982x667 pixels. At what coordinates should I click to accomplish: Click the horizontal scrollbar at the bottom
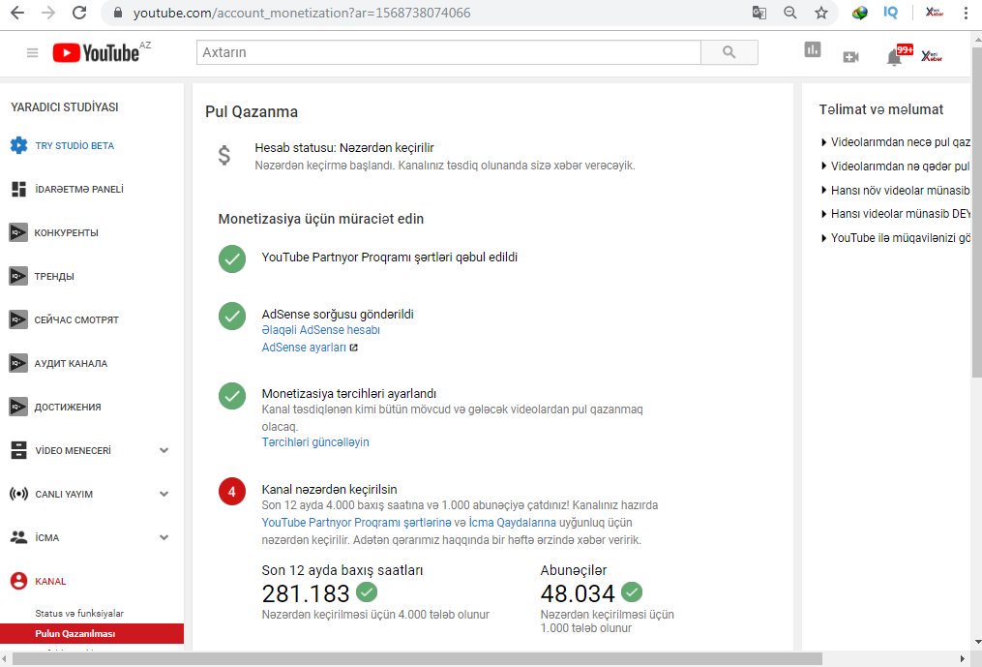pos(417,659)
